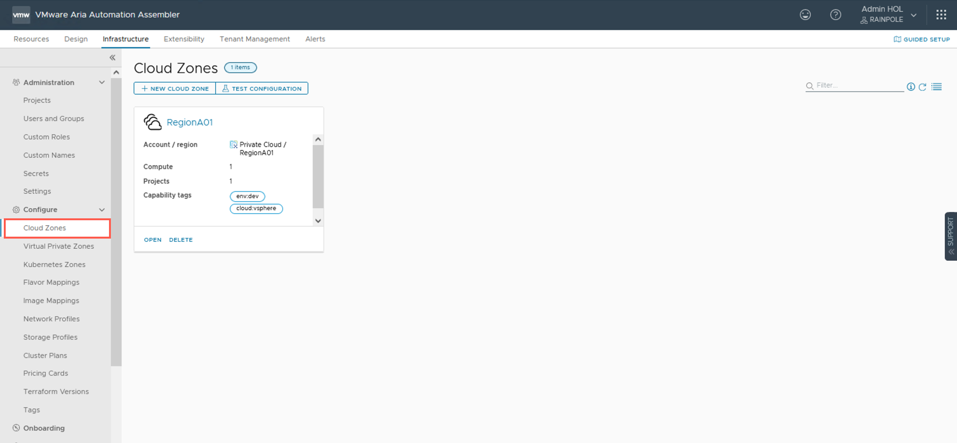Switch to the Extensibility tab
Image resolution: width=957 pixels, height=443 pixels.
pos(184,39)
